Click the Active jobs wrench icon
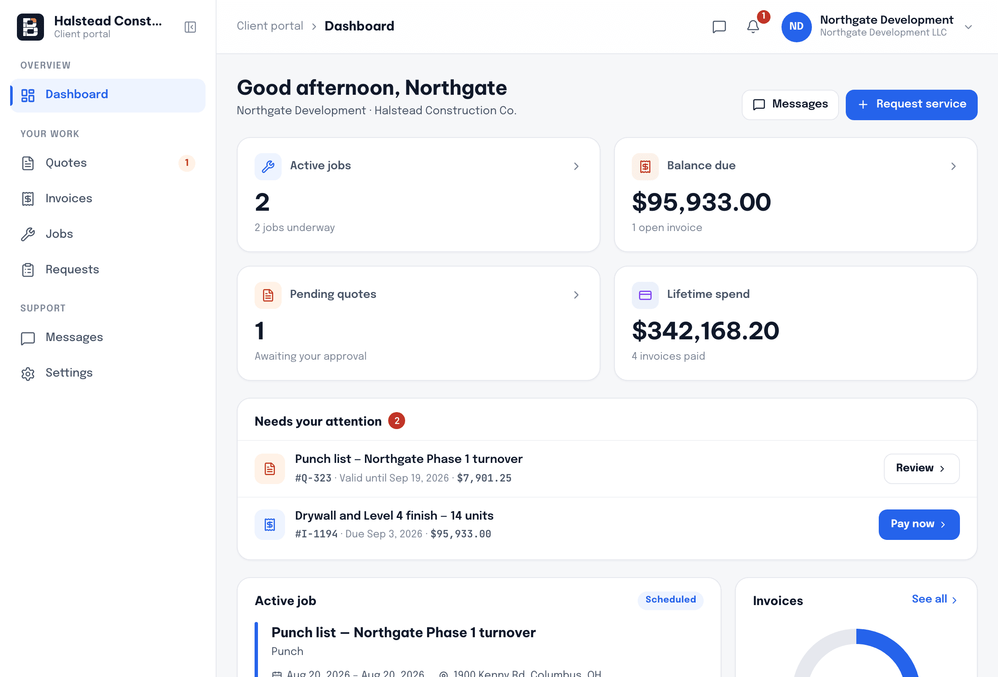The height and width of the screenshot is (677, 998). [268, 166]
